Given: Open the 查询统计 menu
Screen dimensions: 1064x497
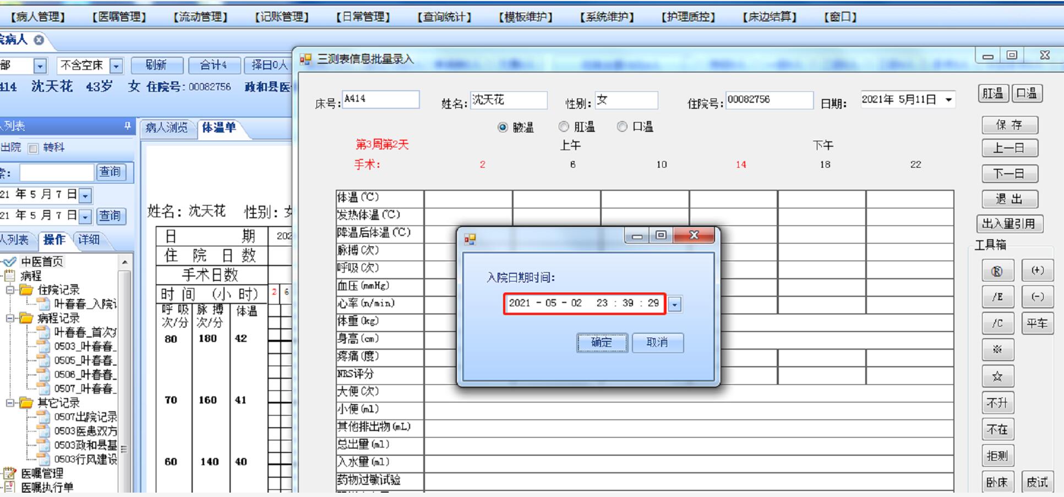Looking at the screenshot, I should tap(445, 17).
